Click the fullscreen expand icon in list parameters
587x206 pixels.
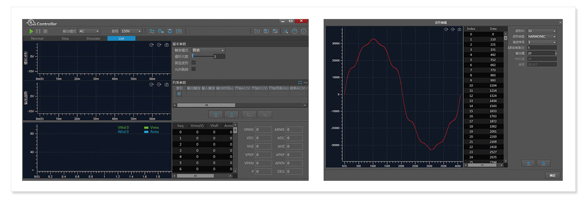click(300, 83)
